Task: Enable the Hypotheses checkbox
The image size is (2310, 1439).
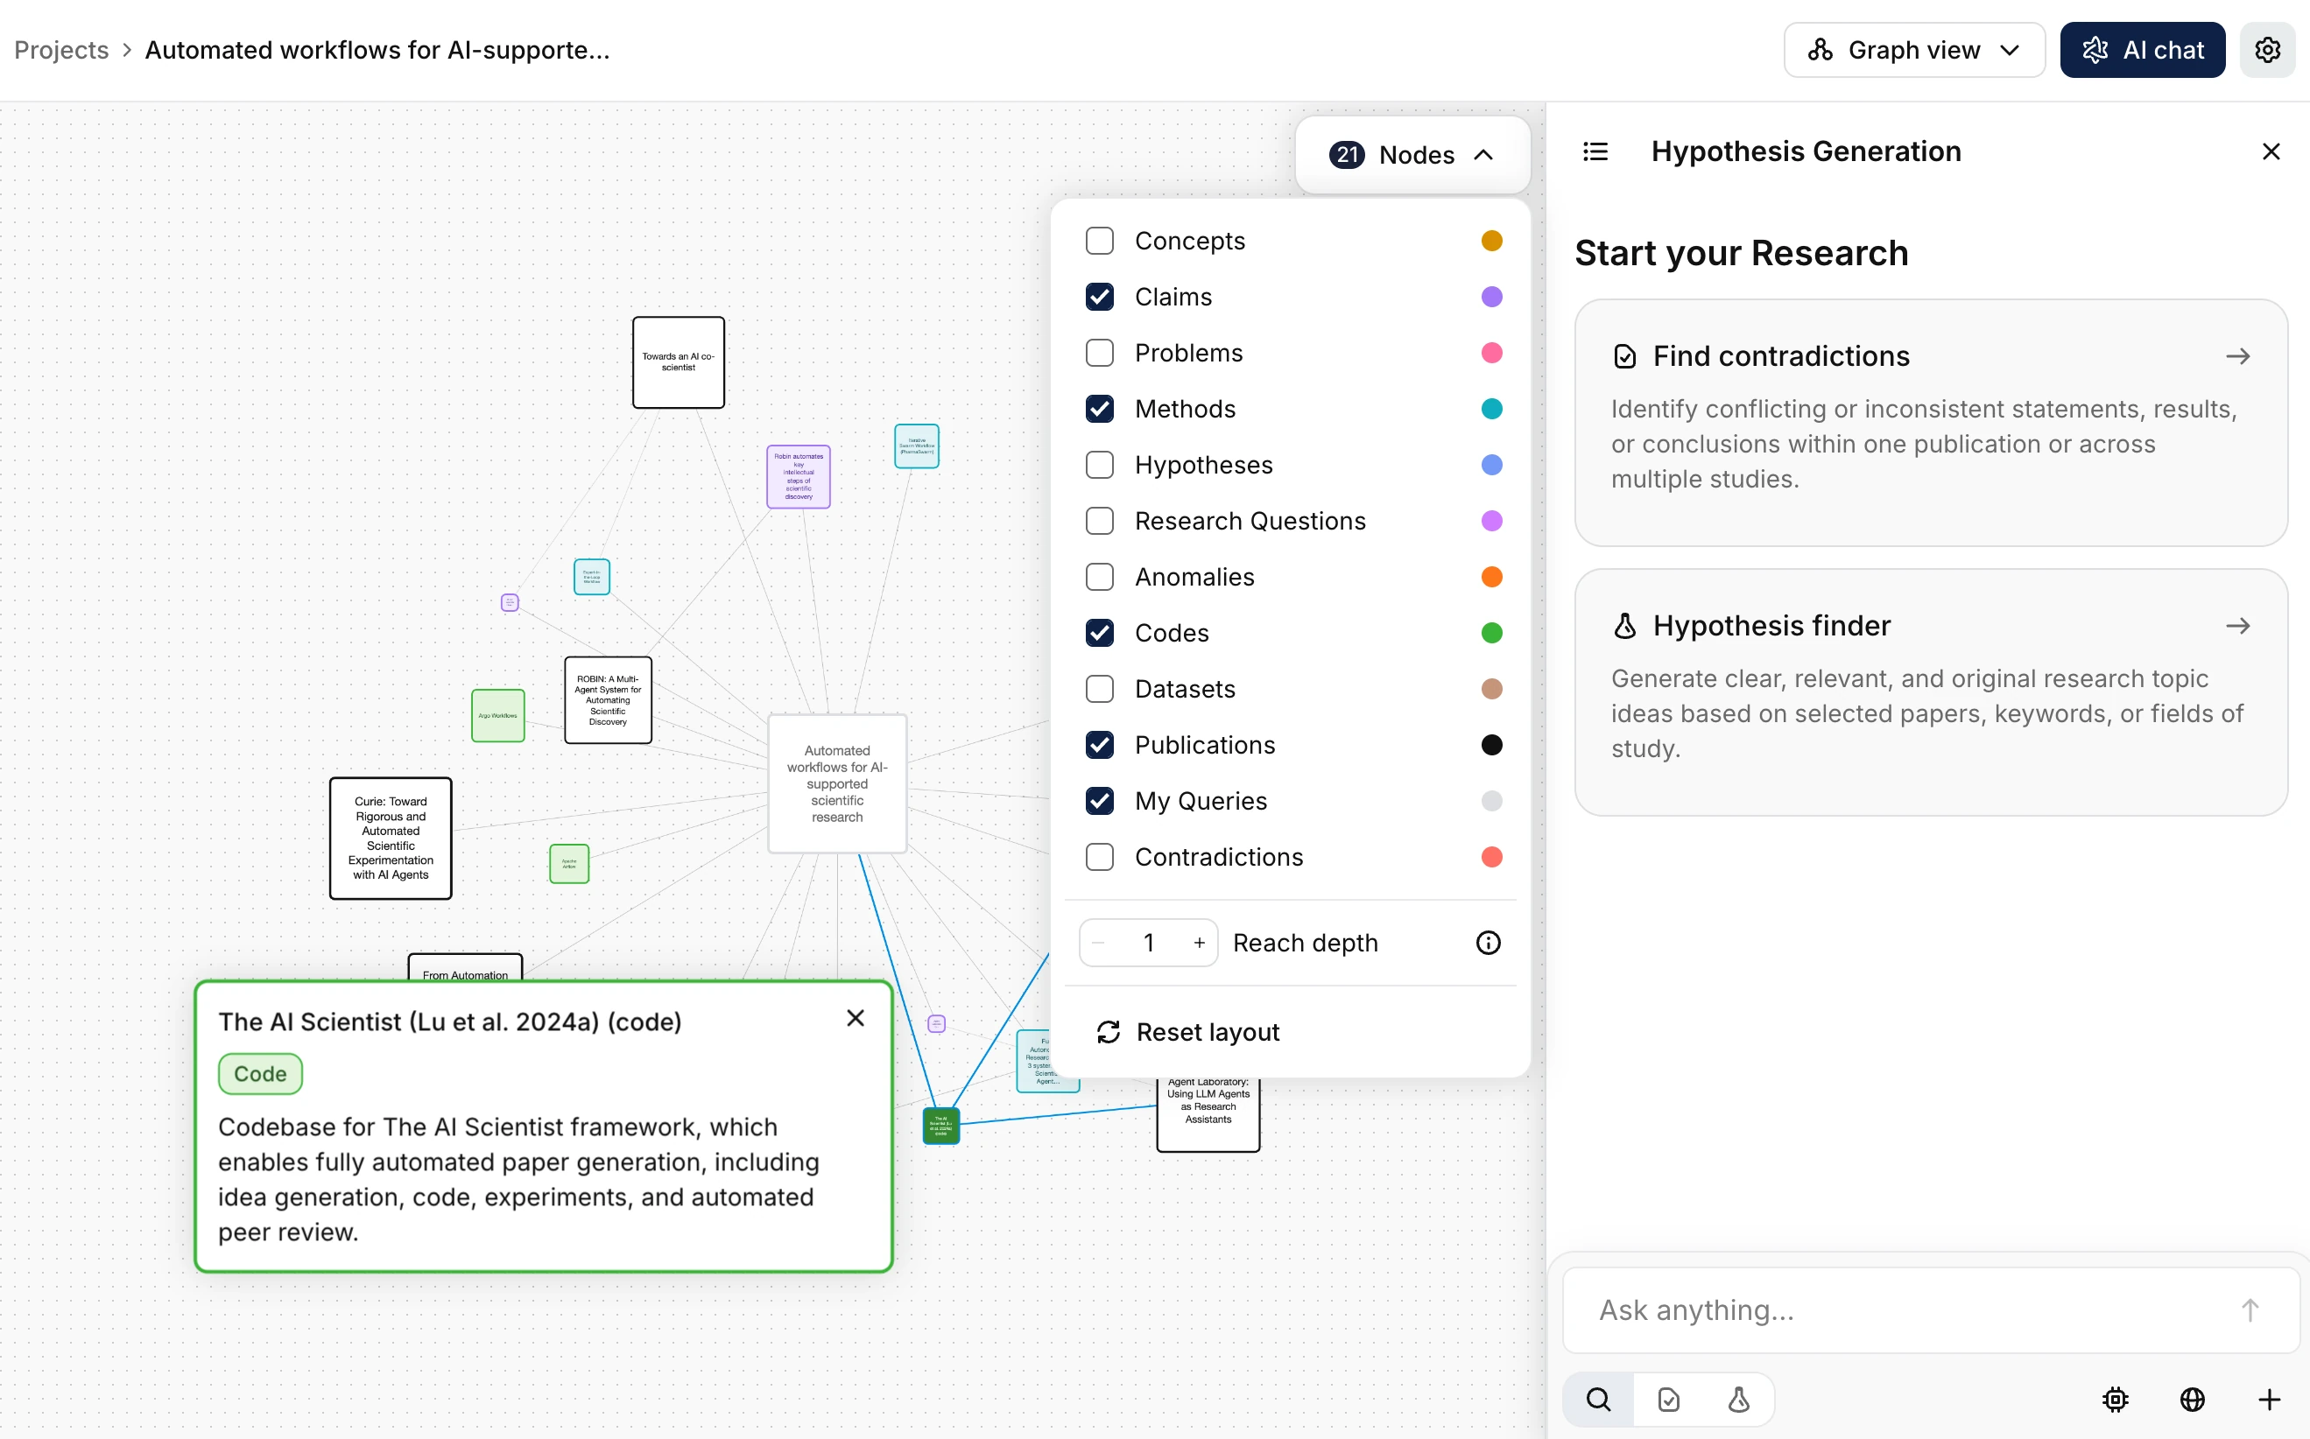Action: pos(1100,466)
